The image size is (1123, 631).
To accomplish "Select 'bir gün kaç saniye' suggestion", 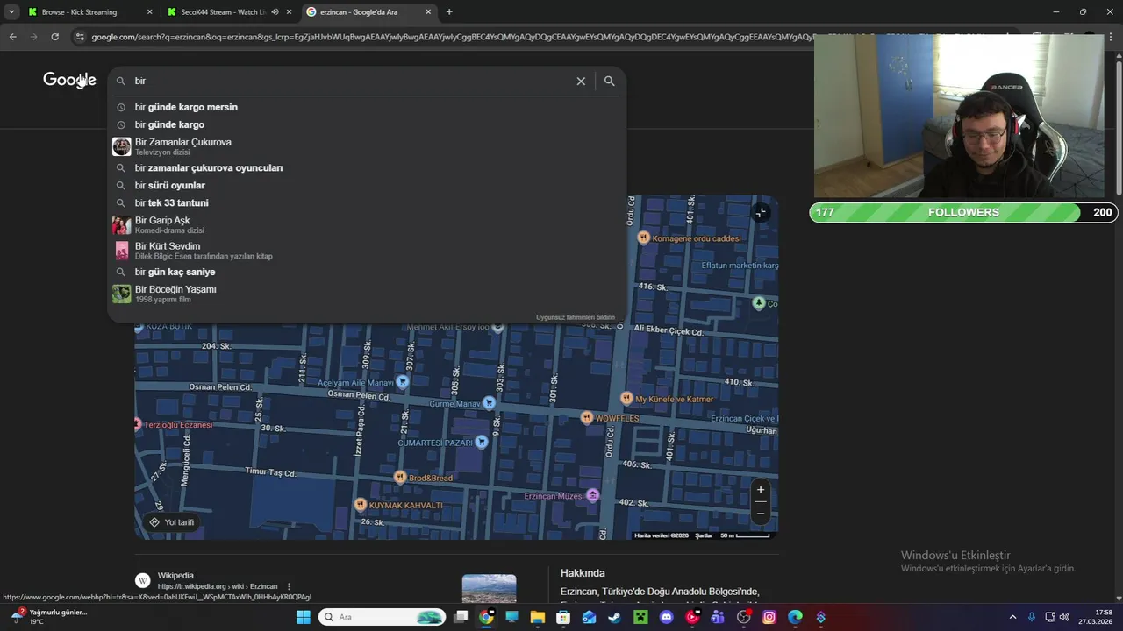I will [x=367, y=272].
